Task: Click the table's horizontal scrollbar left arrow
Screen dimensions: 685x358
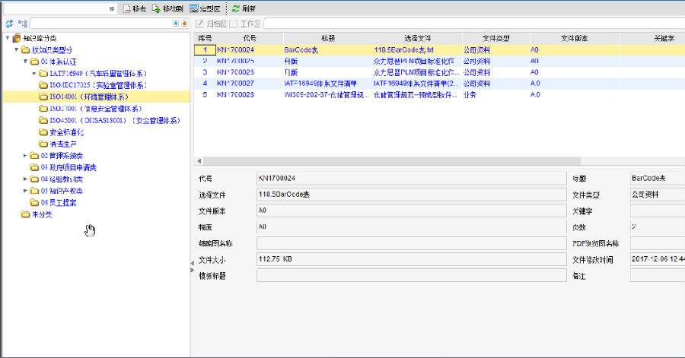Action: [199, 161]
